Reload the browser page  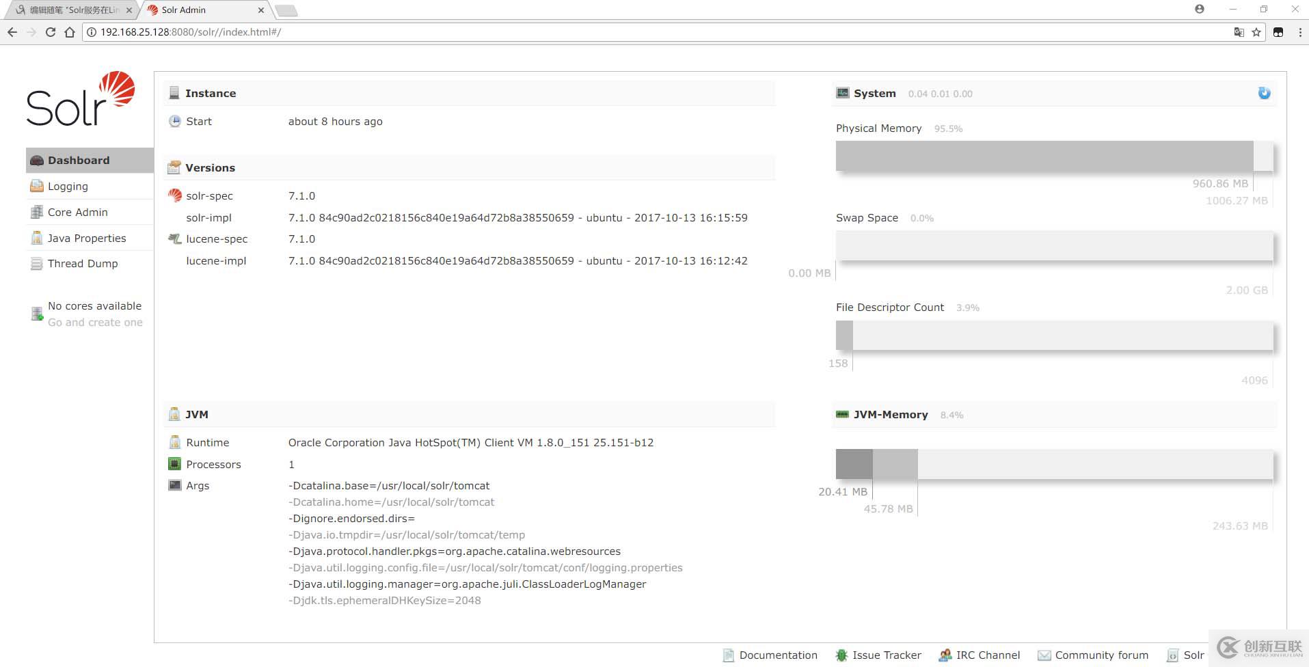click(51, 32)
